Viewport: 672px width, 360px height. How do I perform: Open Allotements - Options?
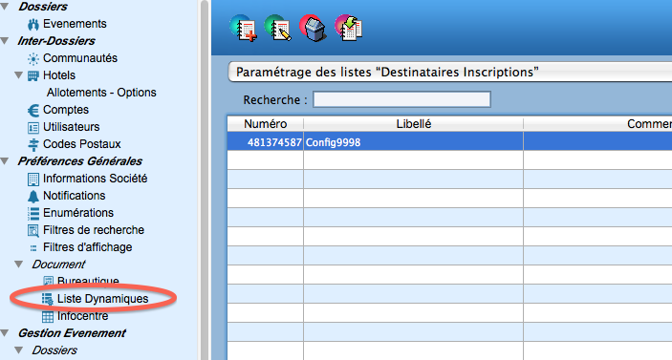pyautogui.click(x=101, y=93)
